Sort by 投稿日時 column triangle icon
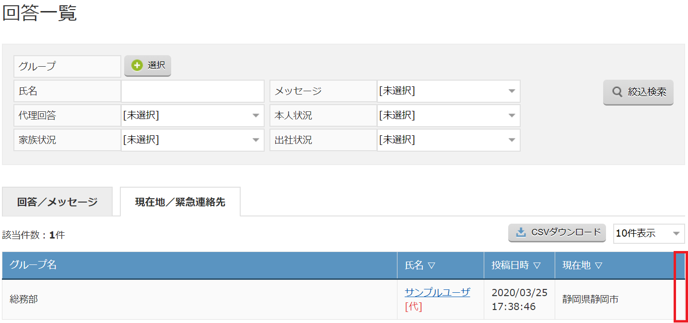The height and width of the screenshot is (323, 688). [x=536, y=265]
